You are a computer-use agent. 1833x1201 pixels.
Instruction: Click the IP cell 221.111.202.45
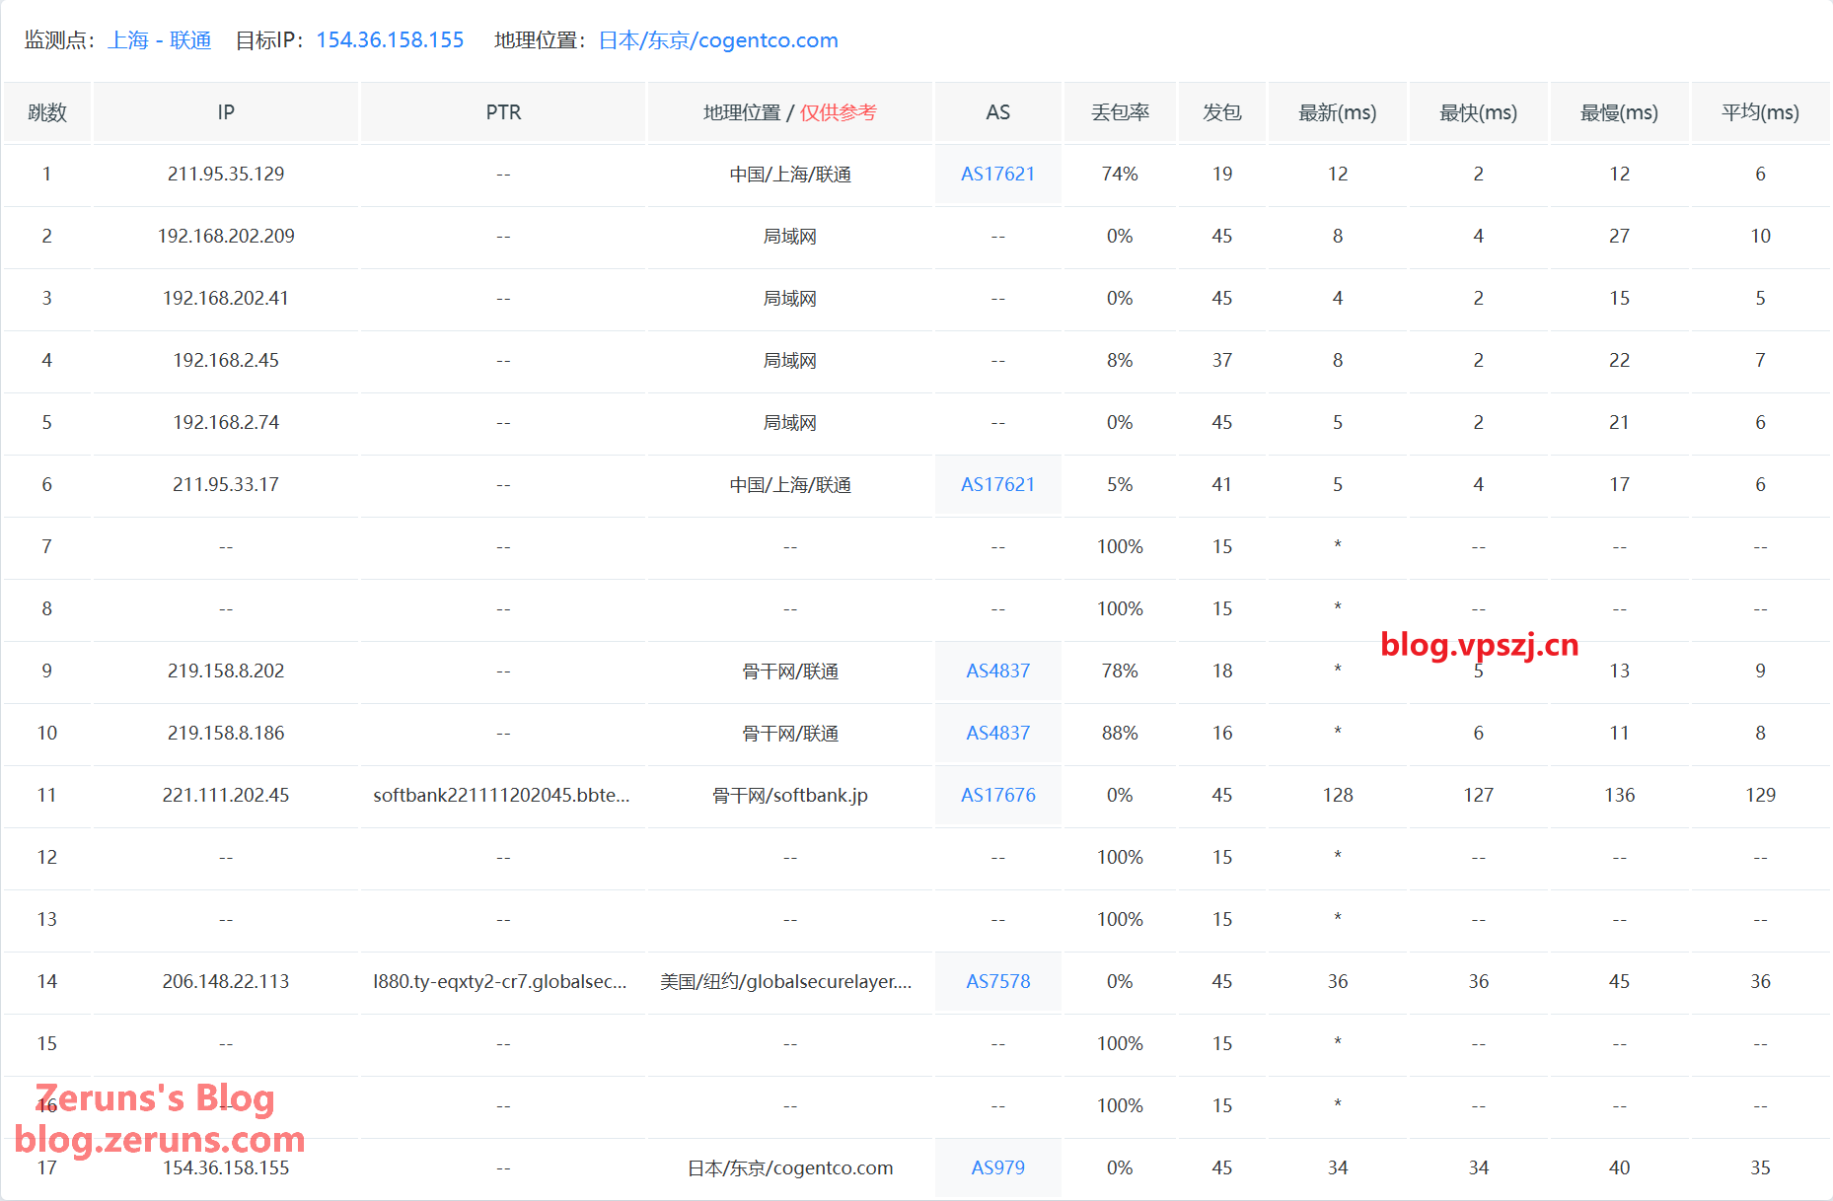[226, 796]
